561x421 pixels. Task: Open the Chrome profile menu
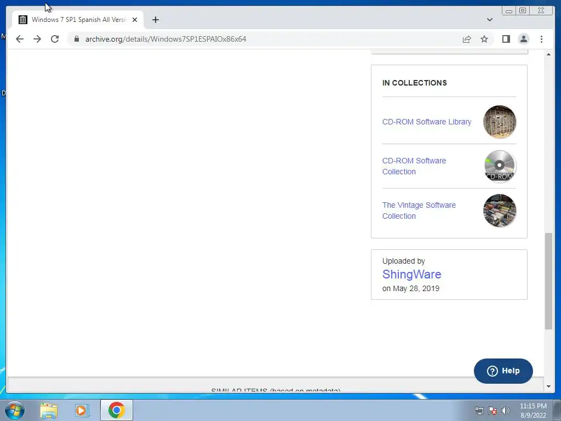[x=524, y=39]
